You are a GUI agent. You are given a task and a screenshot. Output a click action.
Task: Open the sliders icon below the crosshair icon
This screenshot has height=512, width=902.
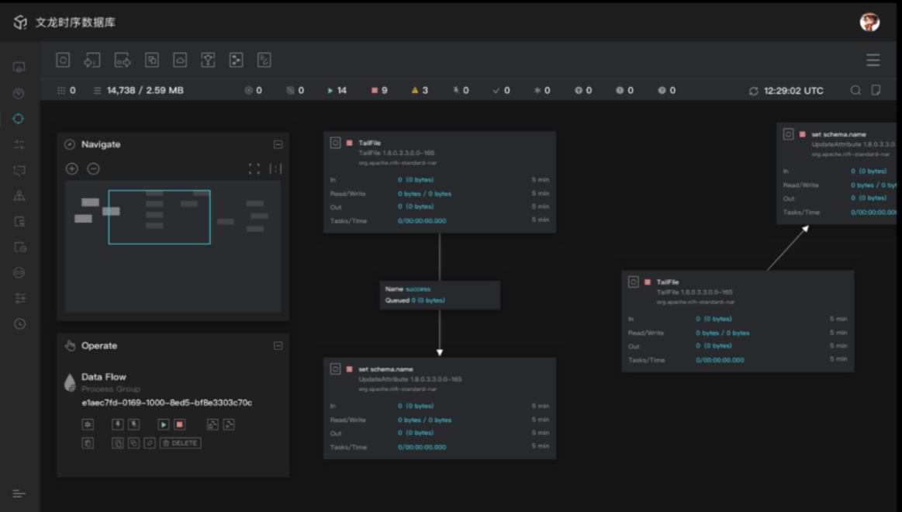coord(19,144)
